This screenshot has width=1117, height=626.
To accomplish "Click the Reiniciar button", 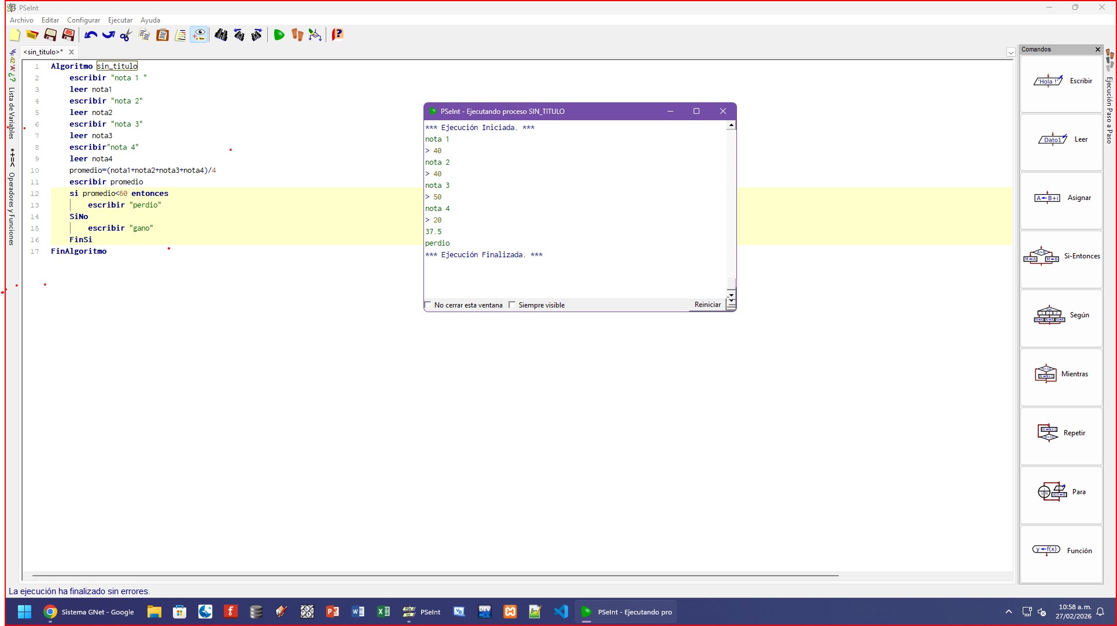I will 707,305.
